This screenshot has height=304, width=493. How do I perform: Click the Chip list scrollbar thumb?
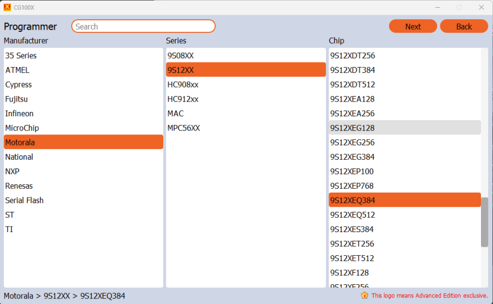(484, 222)
